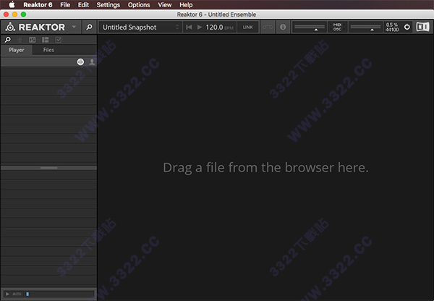Viewport: 434px width, 301px height.
Task: Select the user content person icon
Action: point(92,62)
